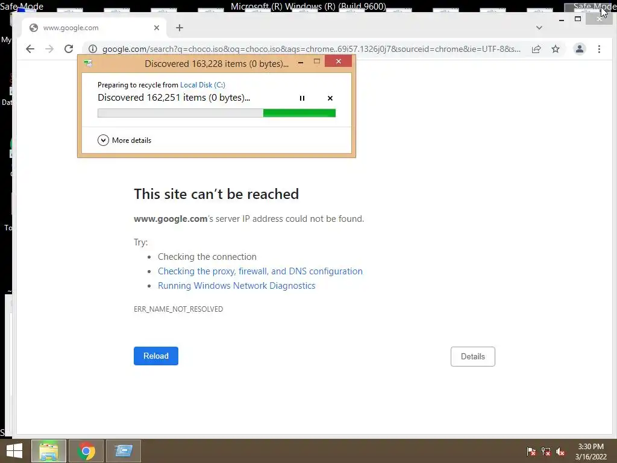Click the Reload button
617x463 pixels.
coord(156,356)
